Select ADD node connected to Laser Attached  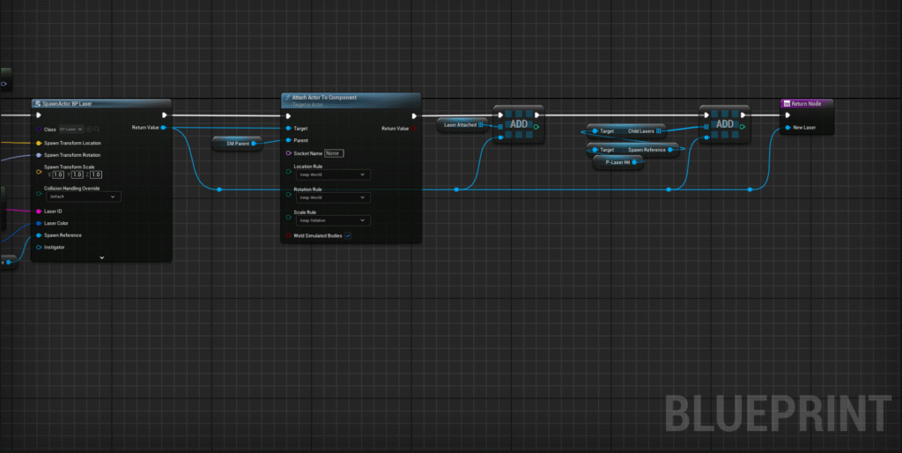pyautogui.click(x=518, y=124)
